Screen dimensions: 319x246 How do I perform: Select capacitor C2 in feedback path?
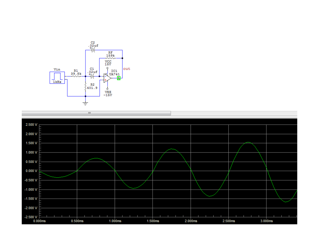(x=93, y=50)
